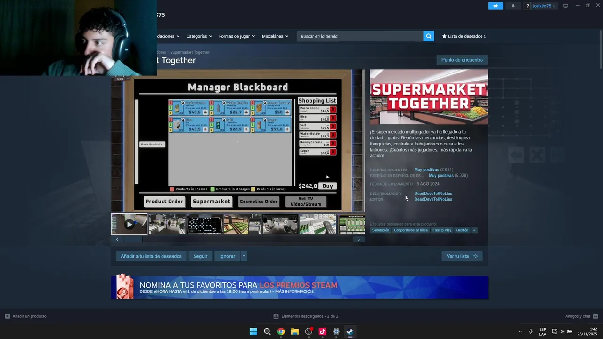Click the Gestión tag
This screenshot has height=339, width=603.
tap(462, 230)
